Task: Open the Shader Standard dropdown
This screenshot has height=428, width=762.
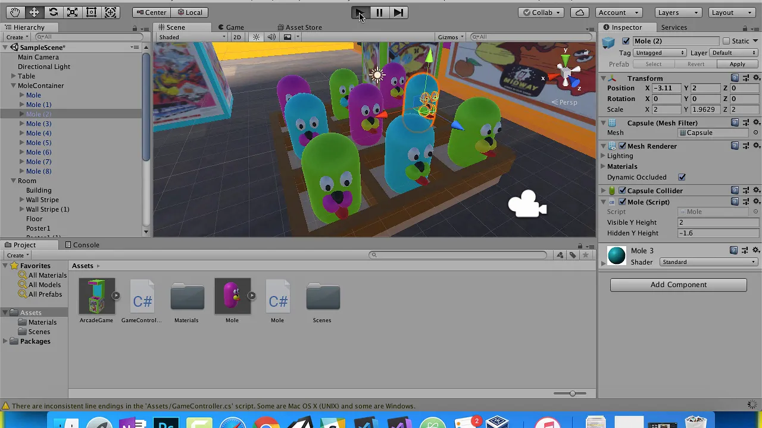Action: tap(709, 262)
